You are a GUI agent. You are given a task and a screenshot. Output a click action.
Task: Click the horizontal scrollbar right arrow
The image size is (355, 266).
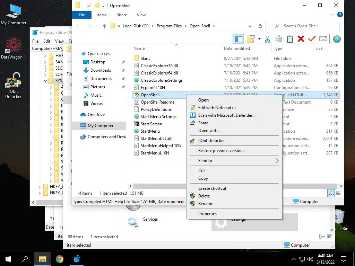point(341,186)
